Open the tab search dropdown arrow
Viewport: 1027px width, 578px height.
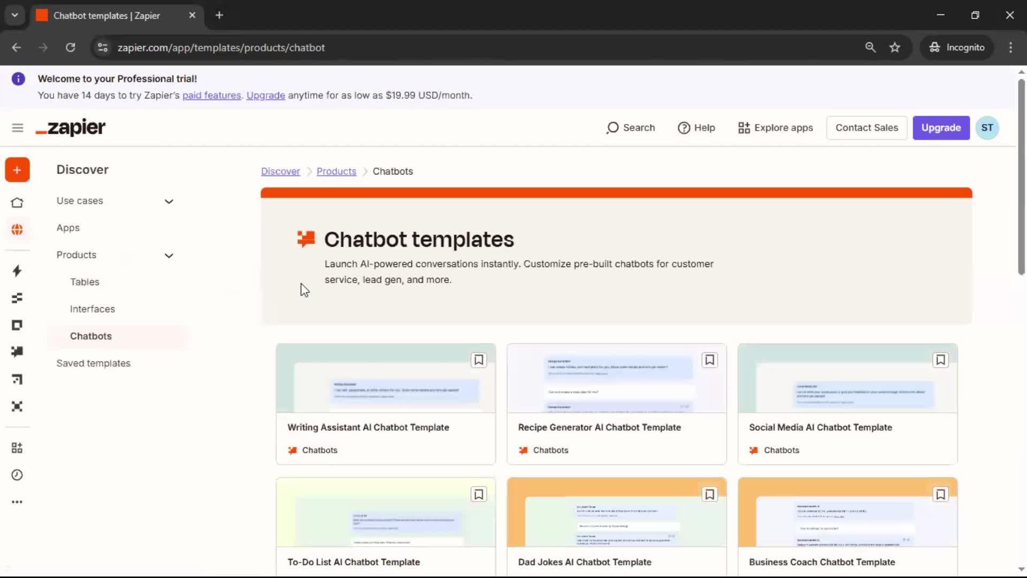15,16
